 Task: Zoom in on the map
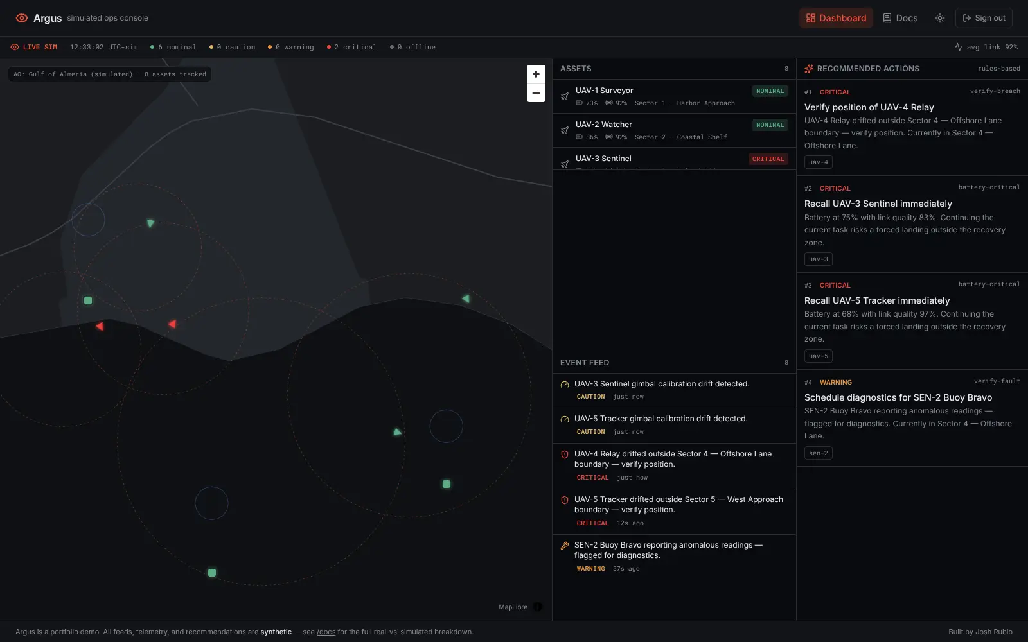(536, 74)
